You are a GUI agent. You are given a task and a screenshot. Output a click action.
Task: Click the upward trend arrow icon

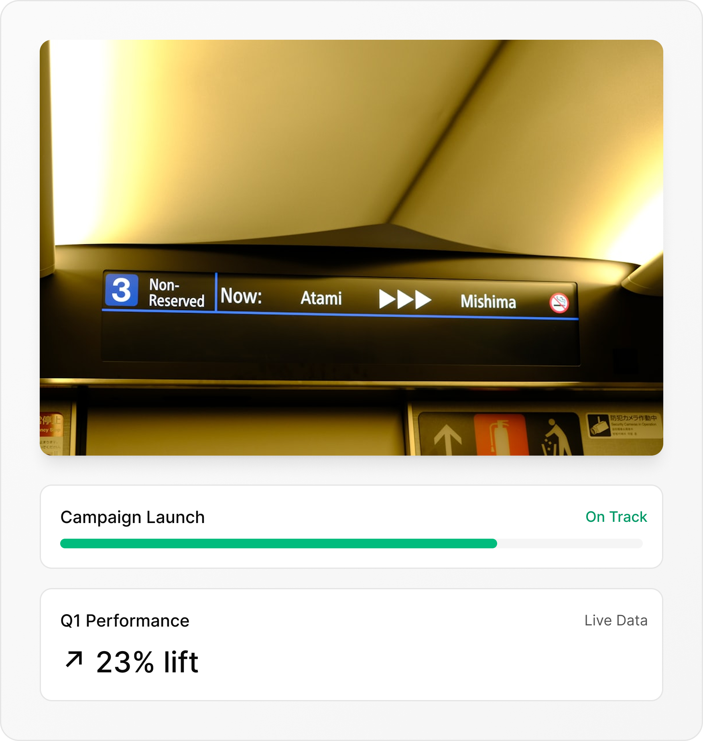point(74,660)
